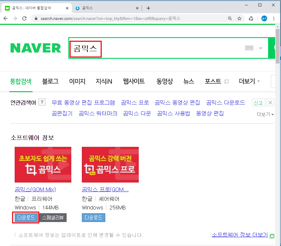Download 곰믹스 144MB freeware
This screenshot has width=281, height=246.
(26, 217)
